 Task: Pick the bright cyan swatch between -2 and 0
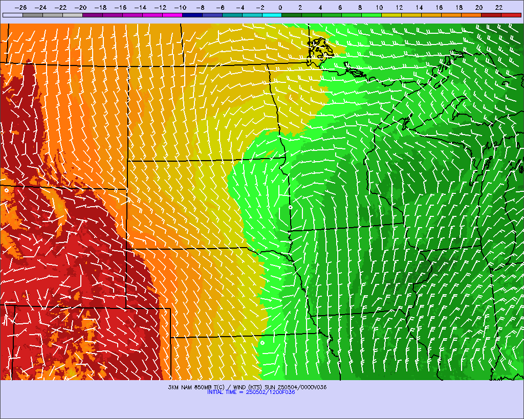(272, 15)
